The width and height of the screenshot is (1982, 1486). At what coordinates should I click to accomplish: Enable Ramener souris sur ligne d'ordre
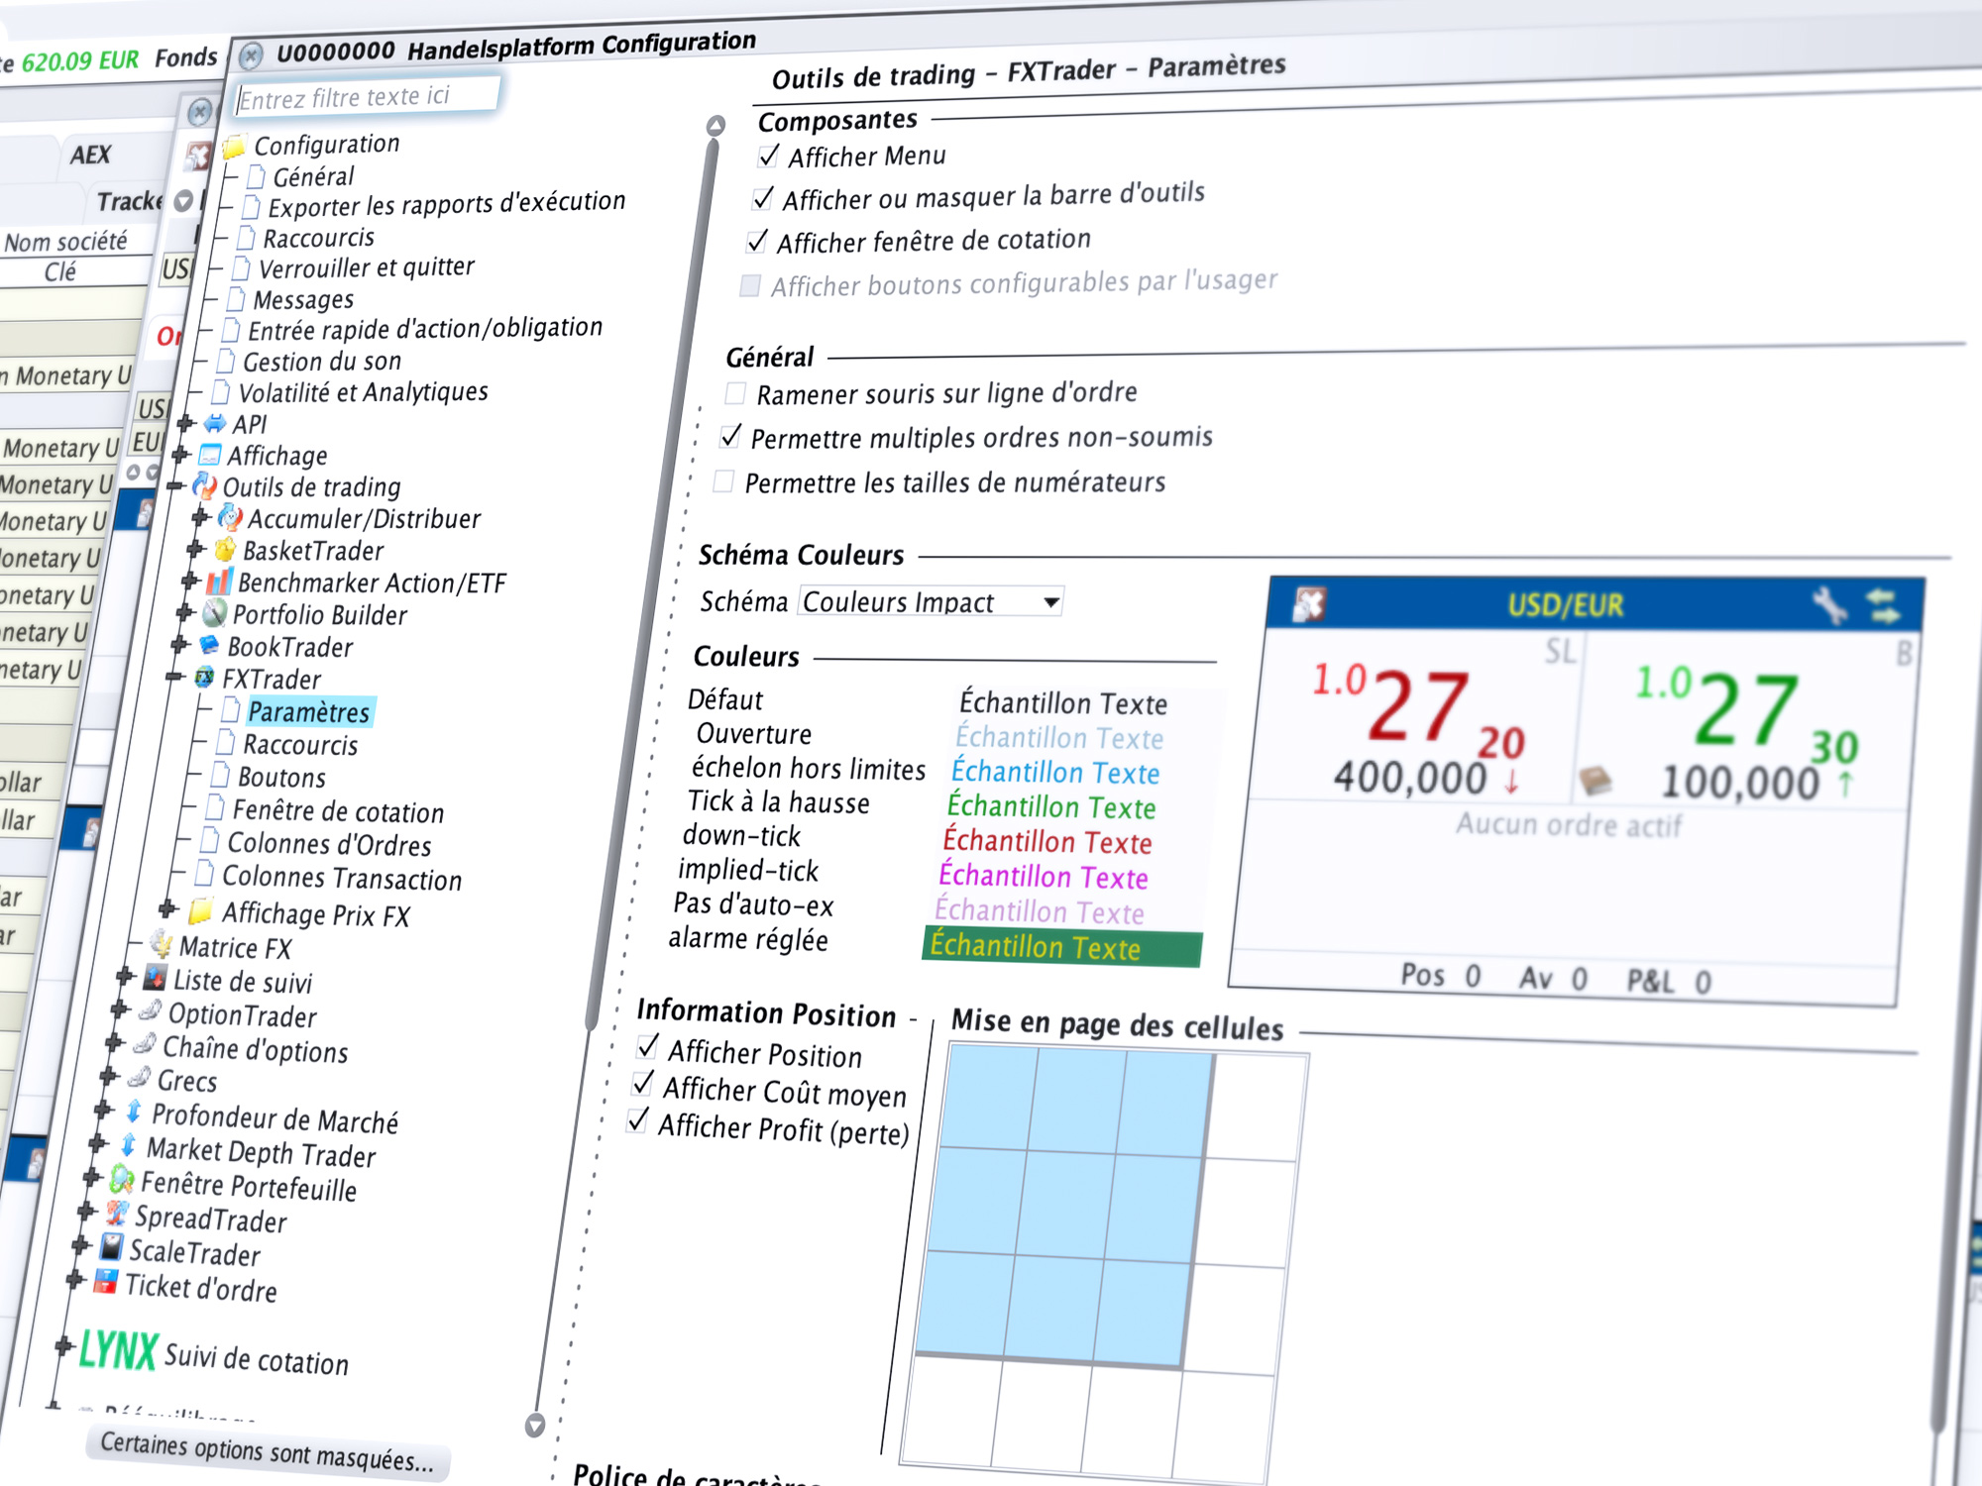(x=735, y=394)
